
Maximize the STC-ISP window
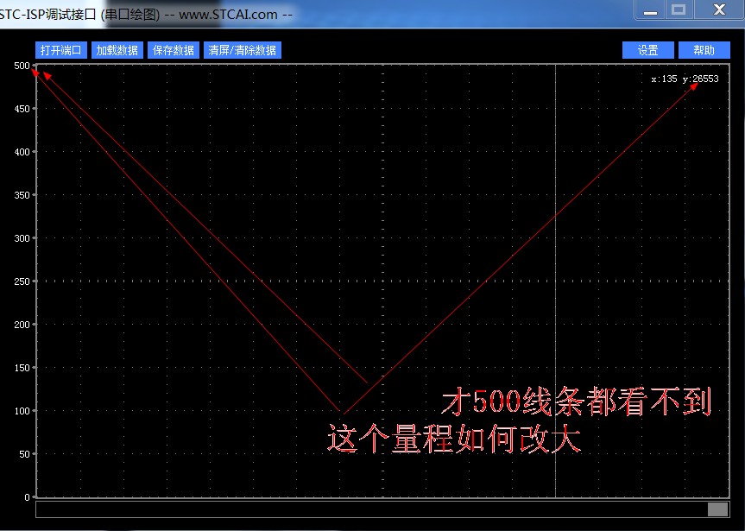pyautogui.click(x=679, y=9)
